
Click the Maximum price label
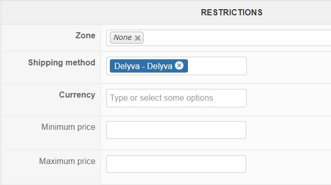coord(67,161)
